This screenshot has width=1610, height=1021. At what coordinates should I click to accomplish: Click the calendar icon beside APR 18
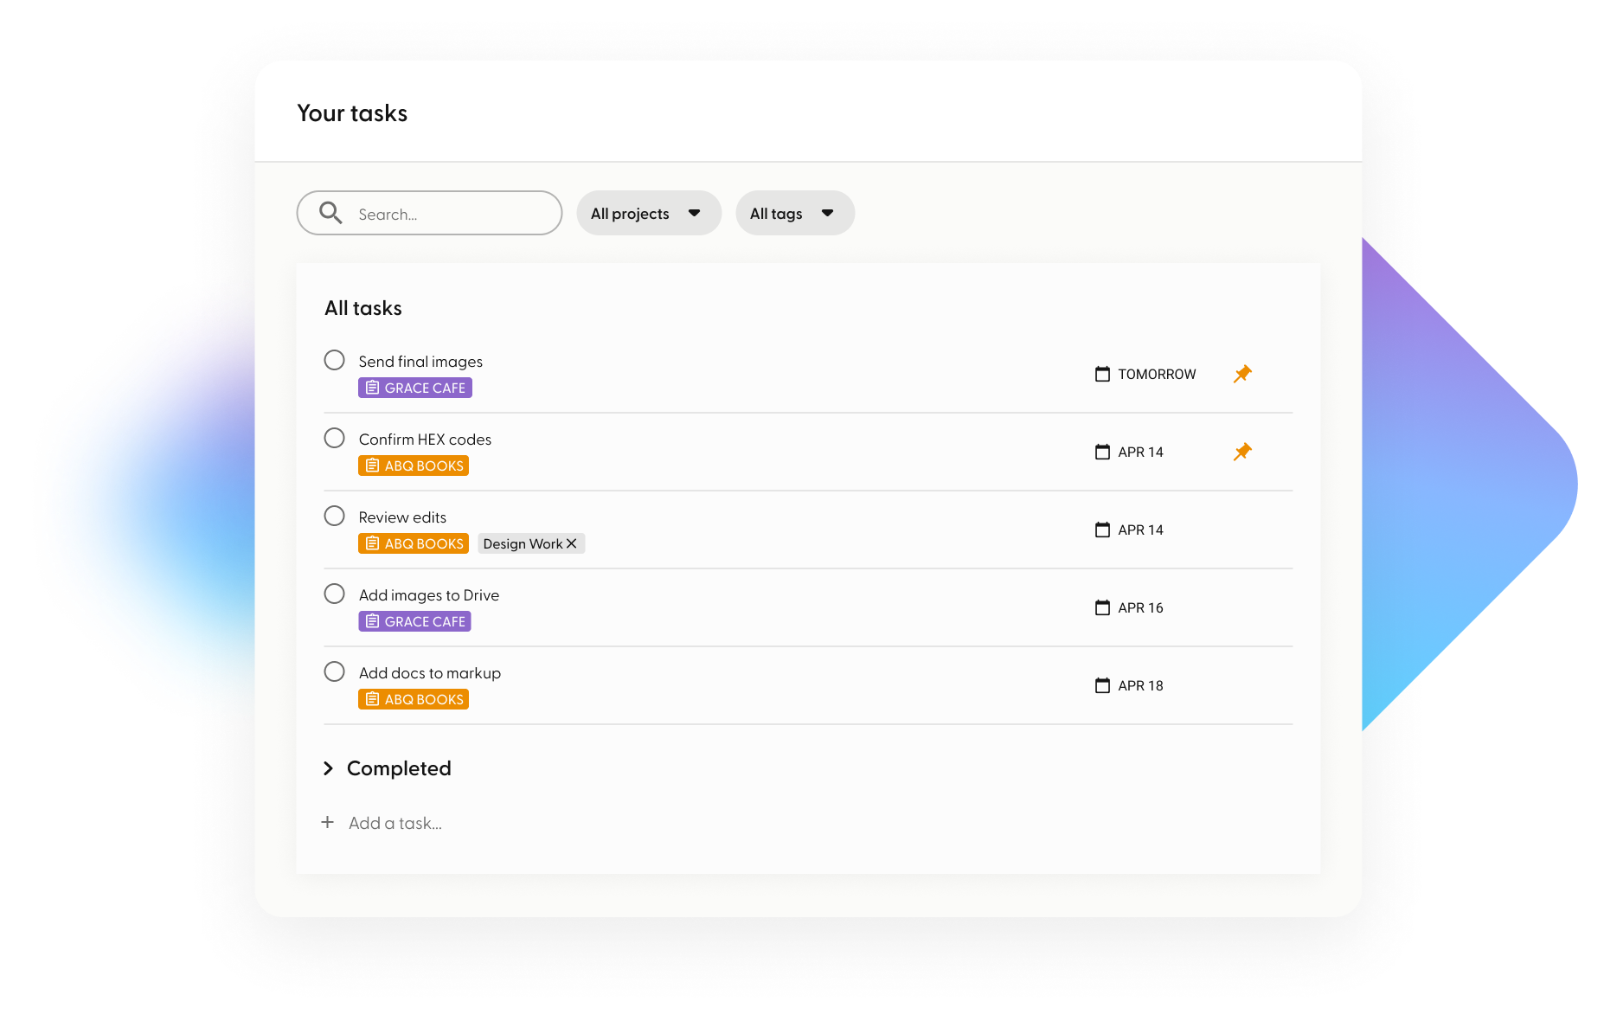[x=1102, y=685]
